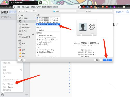Select file QQ20190321-181702.png
The width and height of the screenshot is (130, 97).
(48, 20)
